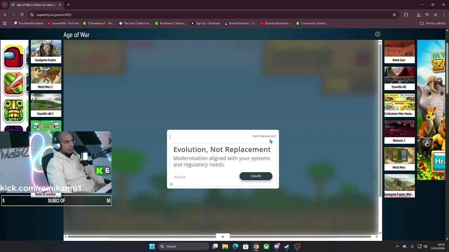Open the apps grid in bookmarks bar
The width and height of the screenshot is (449, 252).
pyautogui.click(x=5, y=23)
